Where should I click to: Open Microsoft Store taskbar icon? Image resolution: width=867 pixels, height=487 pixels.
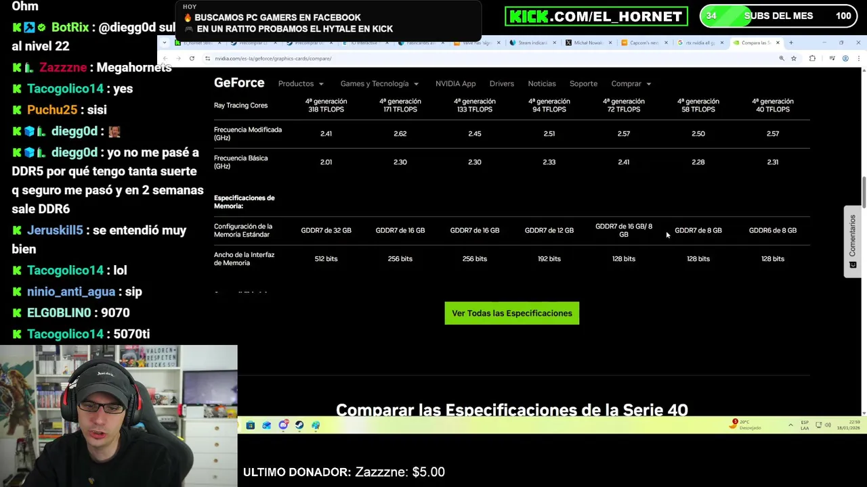tap(251, 425)
